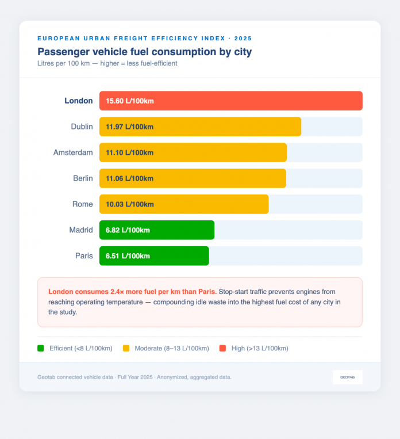Select the red High legend swatch
The image size is (400, 439).
pyautogui.click(x=222, y=348)
